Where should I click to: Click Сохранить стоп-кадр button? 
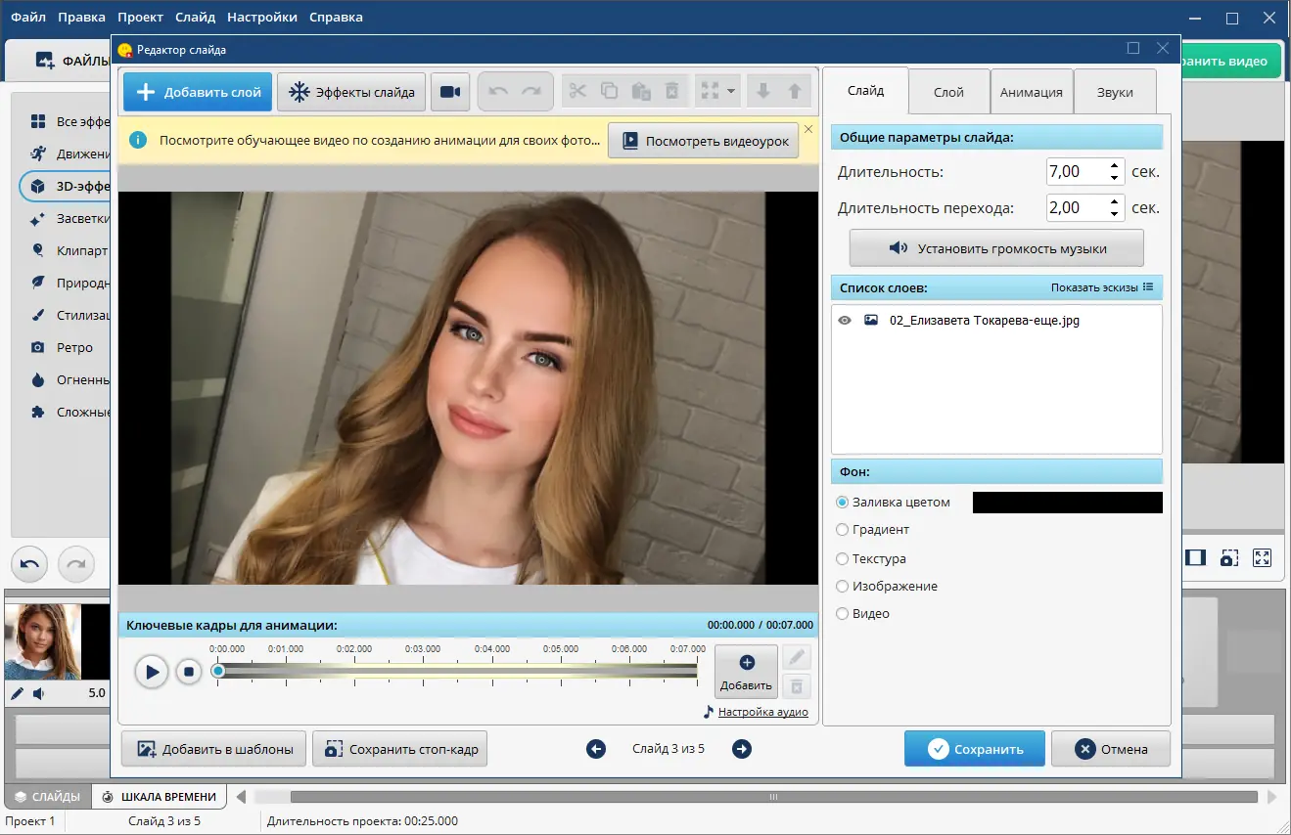pos(399,749)
